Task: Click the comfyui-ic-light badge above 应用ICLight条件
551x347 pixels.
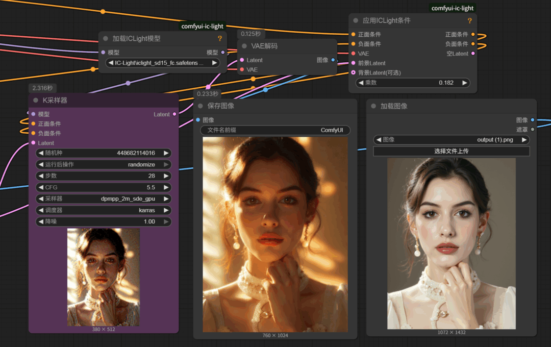Action: click(x=452, y=8)
